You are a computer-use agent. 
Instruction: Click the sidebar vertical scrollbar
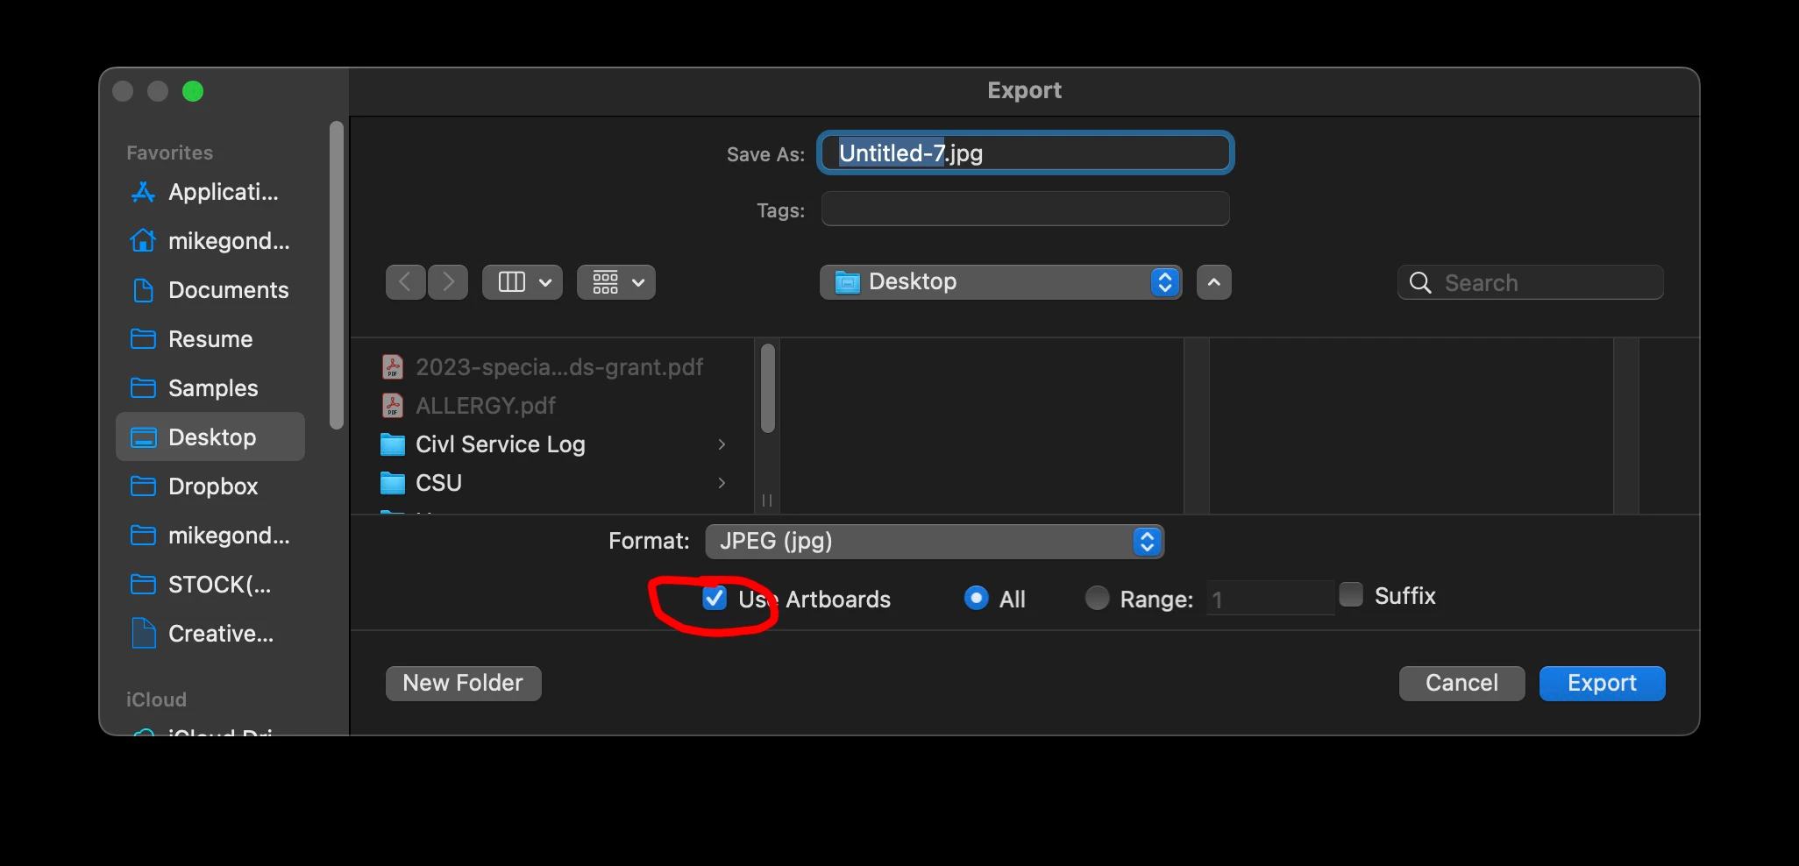coord(336,275)
